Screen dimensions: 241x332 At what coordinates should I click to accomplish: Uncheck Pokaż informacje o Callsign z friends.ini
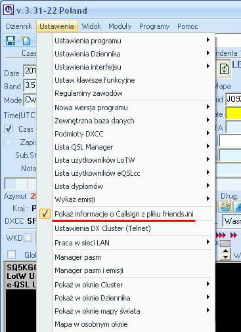[x=124, y=214]
